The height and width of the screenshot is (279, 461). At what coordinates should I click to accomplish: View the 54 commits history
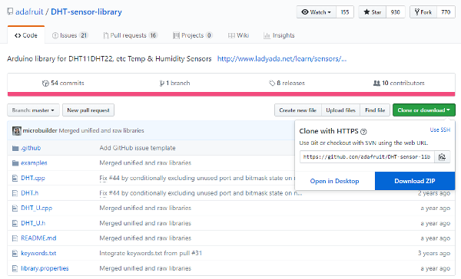[x=63, y=83]
